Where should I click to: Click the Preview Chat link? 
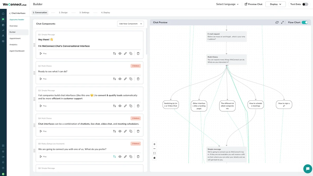pos(253,4)
